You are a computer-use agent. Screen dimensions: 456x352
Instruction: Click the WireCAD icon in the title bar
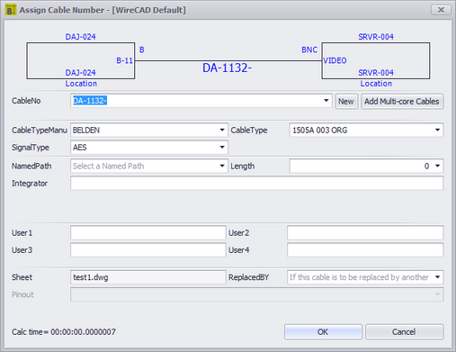click(x=11, y=10)
